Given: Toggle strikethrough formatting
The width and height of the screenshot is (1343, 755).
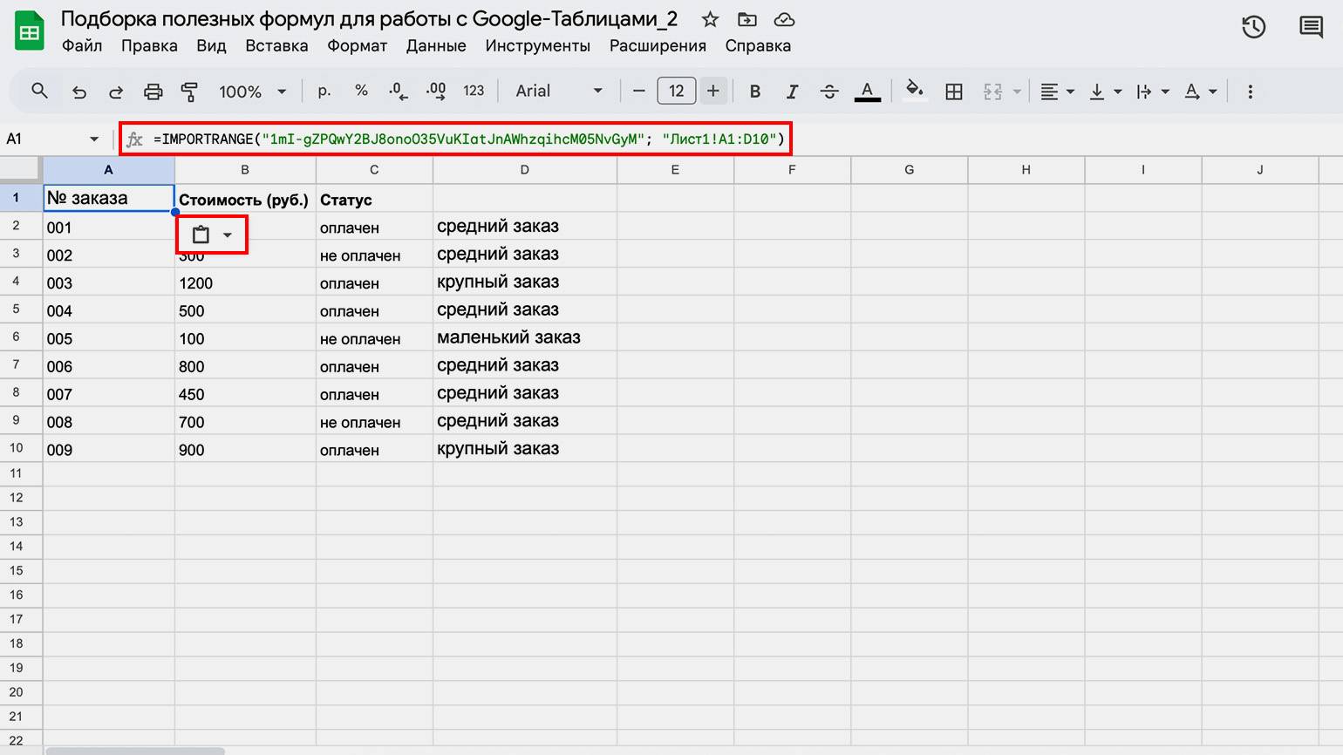Looking at the screenshot, I should click(x=829, y=92).
